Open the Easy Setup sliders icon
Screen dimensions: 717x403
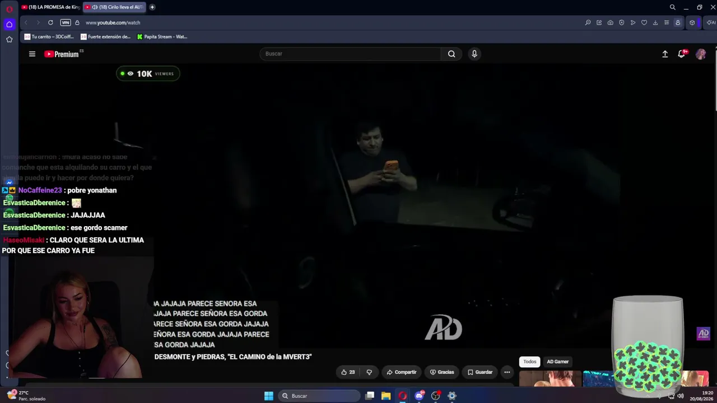click(666, 22)
